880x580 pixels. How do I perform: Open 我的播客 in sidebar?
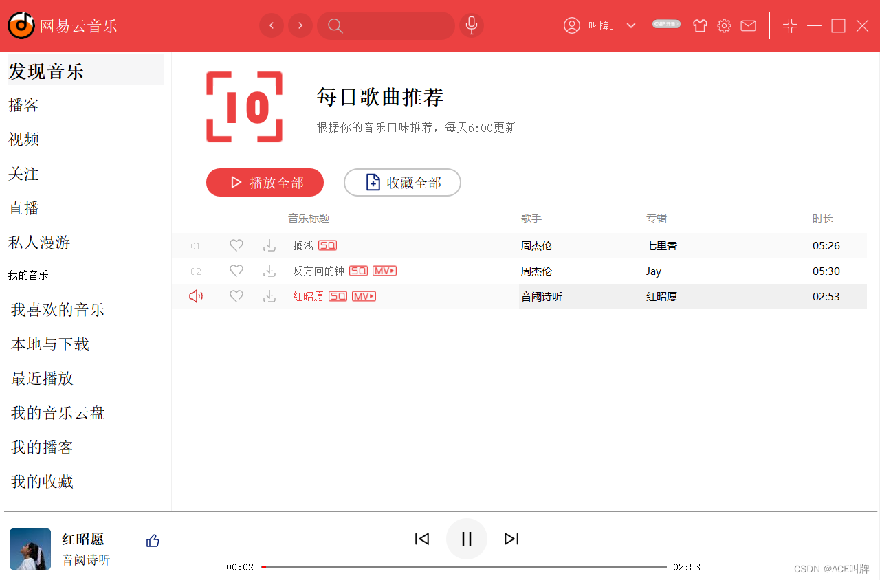42,447
